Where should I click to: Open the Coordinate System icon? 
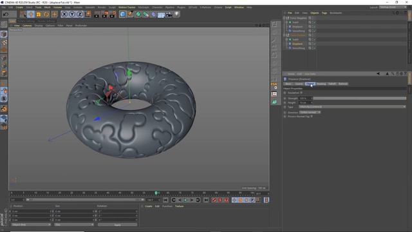(88, 14)
